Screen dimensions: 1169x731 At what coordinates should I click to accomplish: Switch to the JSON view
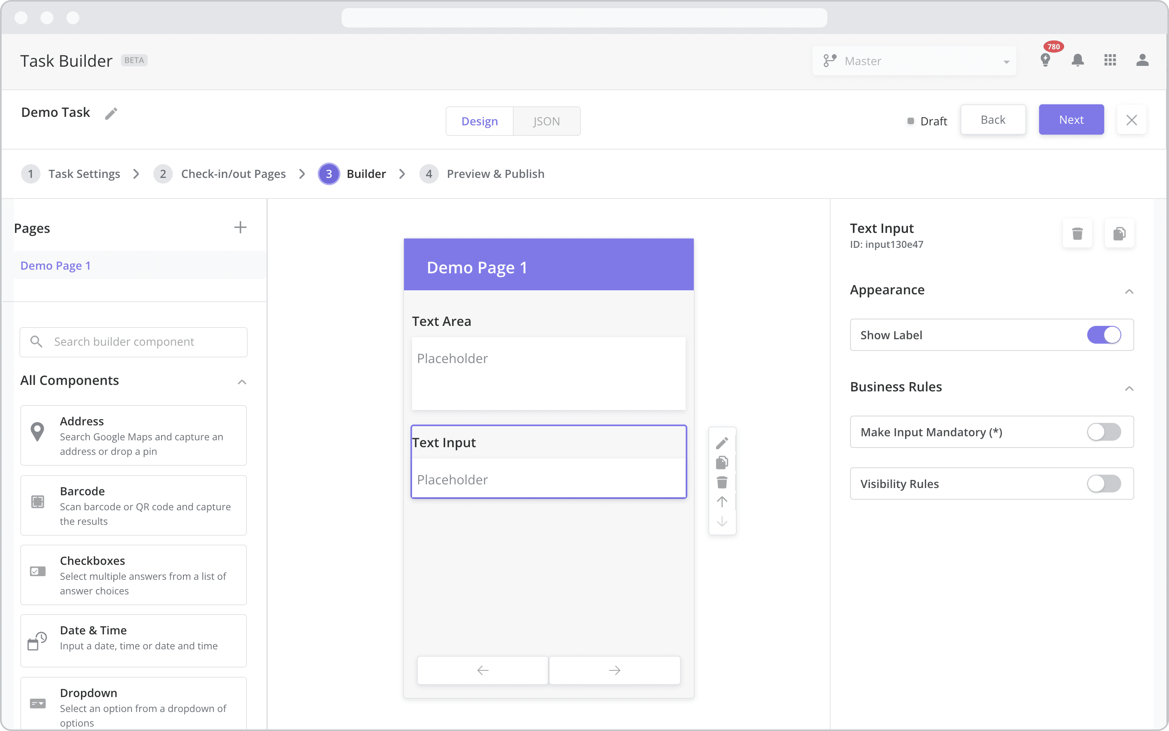[x=546, y=121]
